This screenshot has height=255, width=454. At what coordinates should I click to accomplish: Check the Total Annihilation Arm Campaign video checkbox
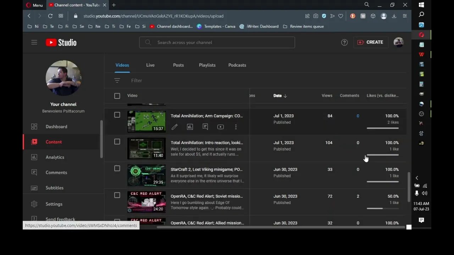pos(117,115)
